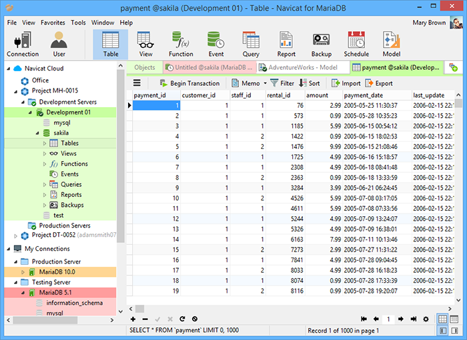Image resolution: width=467 pixels, height=340 pixels.
Task: Add a new record with plus icon
Action: pyautogui.click(x=133, y=319)
